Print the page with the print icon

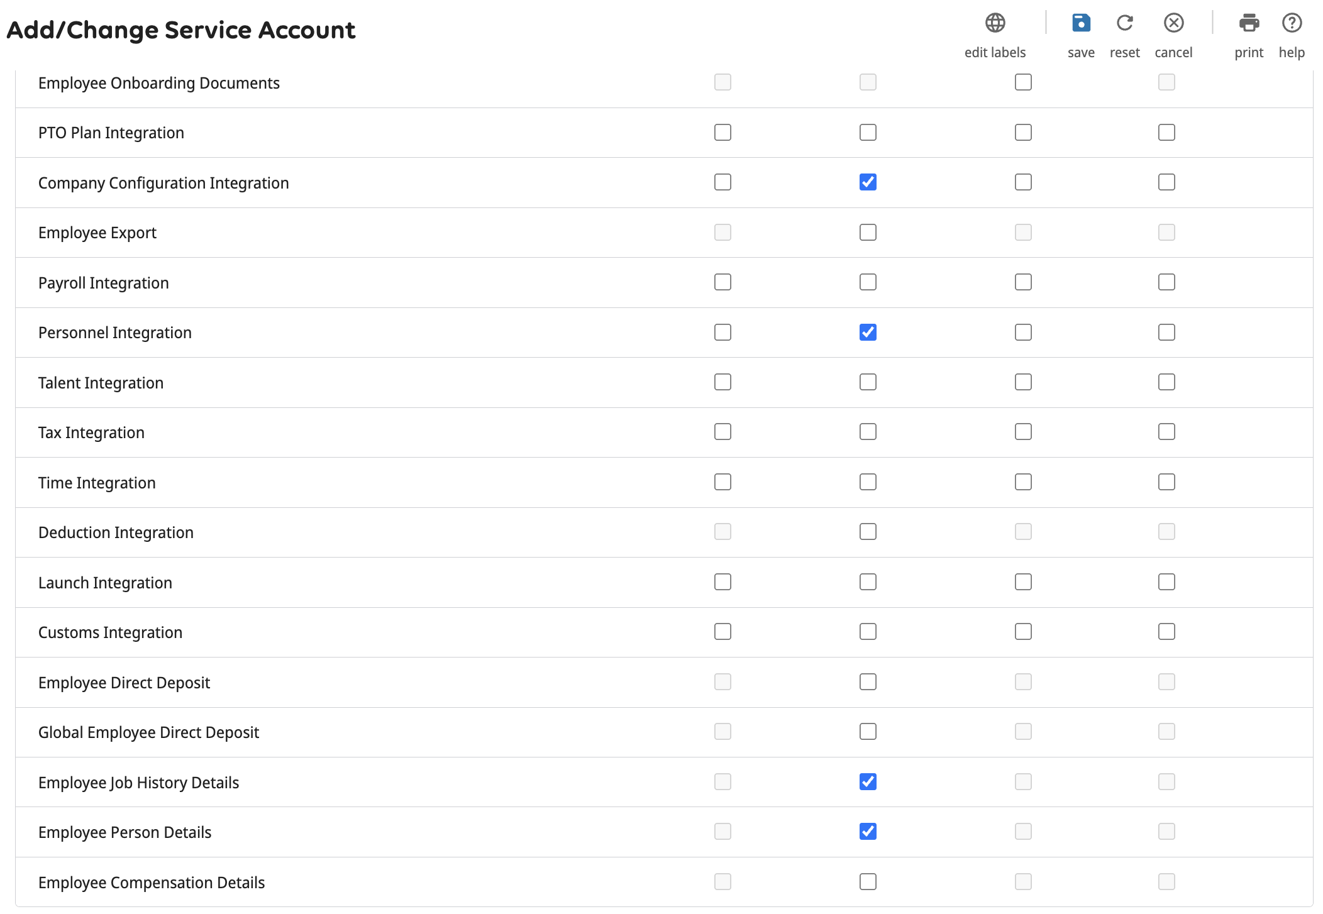1249,23
